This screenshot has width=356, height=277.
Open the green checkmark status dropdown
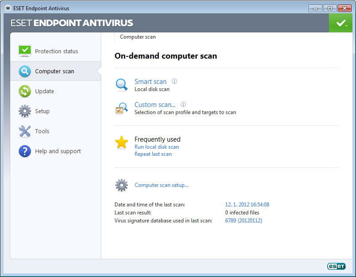tap(341, 23)
